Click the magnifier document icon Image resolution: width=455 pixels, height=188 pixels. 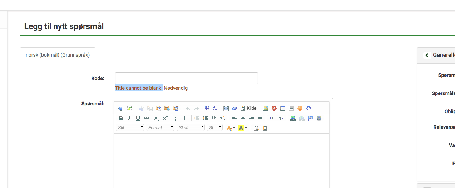click(x=256, y=128)
